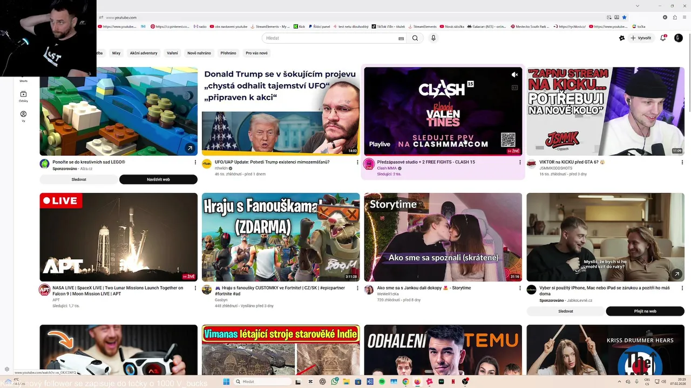The height and width of the screenshot is (388, 691).
Task: Unmute the CLASH 15 preview video
Action: point(514,75)
